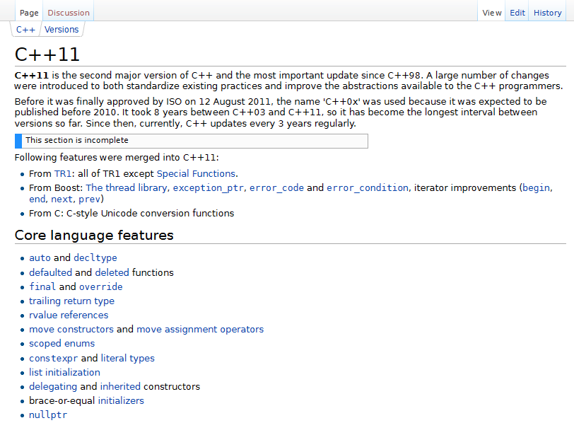Click the auto keyword link
Image resolution: width=574 pixels, height=423 pixels.
click(x=40, y=258)
